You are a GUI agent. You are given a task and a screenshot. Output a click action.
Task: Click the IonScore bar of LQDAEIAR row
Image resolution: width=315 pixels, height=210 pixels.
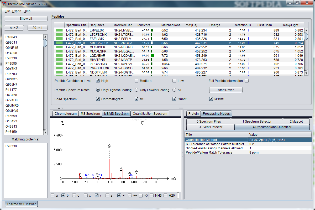point(153,55)
